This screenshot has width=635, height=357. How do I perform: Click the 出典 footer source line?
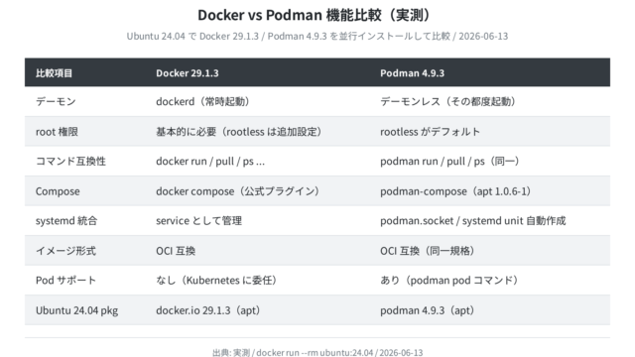(x=317, y=353)
